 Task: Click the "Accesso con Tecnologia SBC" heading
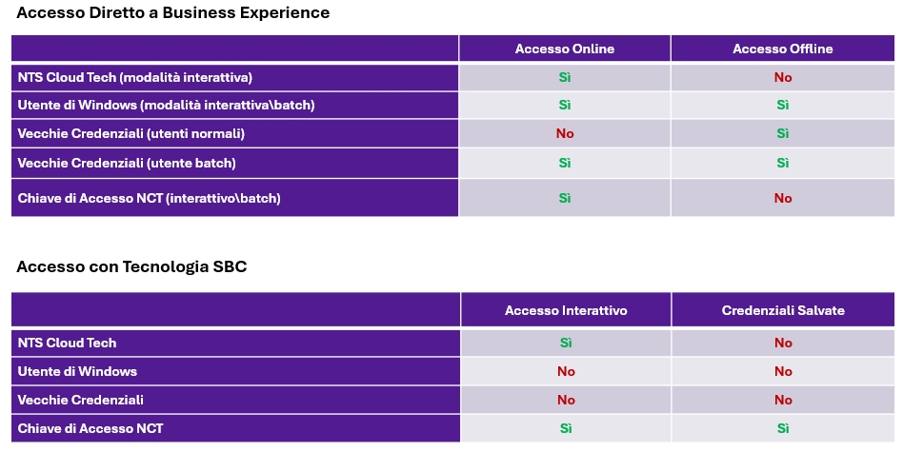[131, 266]
